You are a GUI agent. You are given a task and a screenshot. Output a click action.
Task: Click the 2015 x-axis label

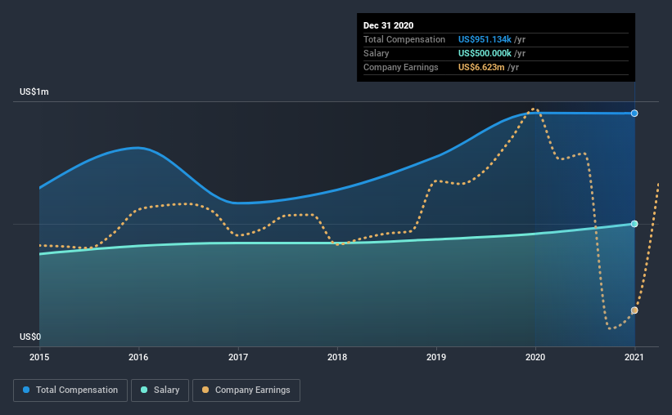(x=39, y=357)
